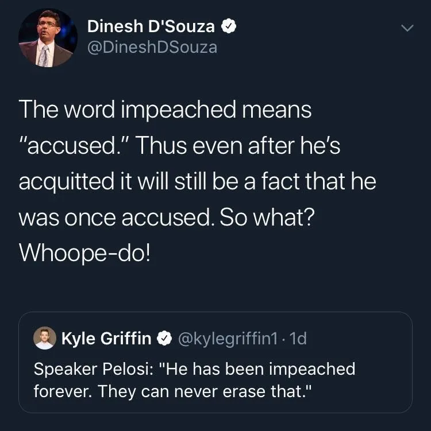Go to the @kylegriffin1 handle
Screen dimensions: 431x431
(x=228, y=339)
